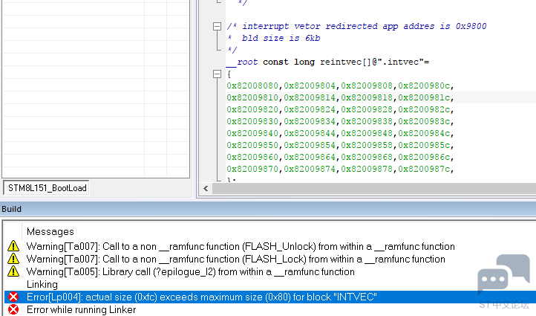
Task: Click the Build panel title bar
Action: point(267,209)
